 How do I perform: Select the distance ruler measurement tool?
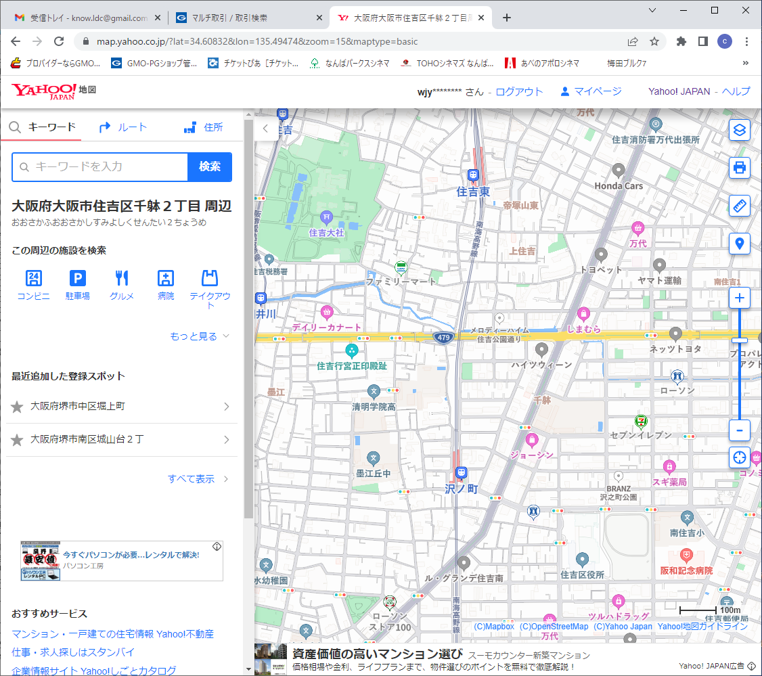tap(739, 206)
